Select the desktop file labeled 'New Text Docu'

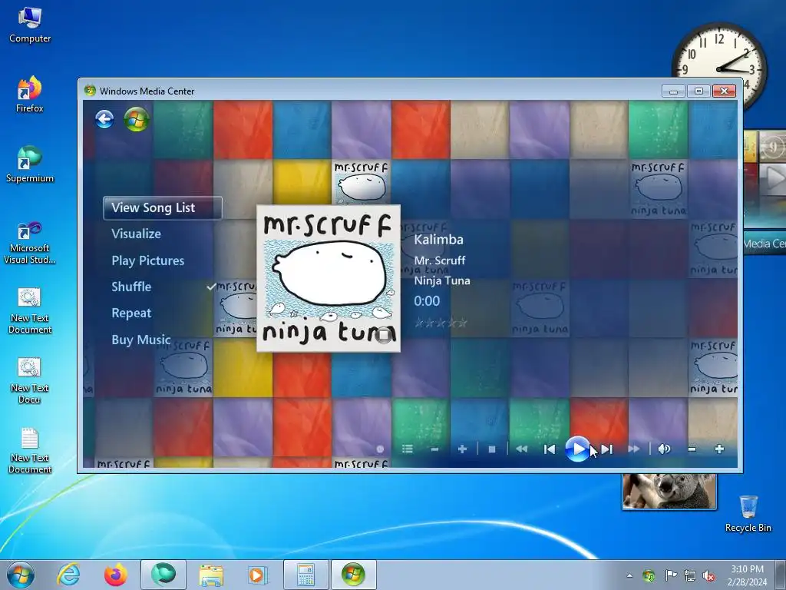coord(30,381)
